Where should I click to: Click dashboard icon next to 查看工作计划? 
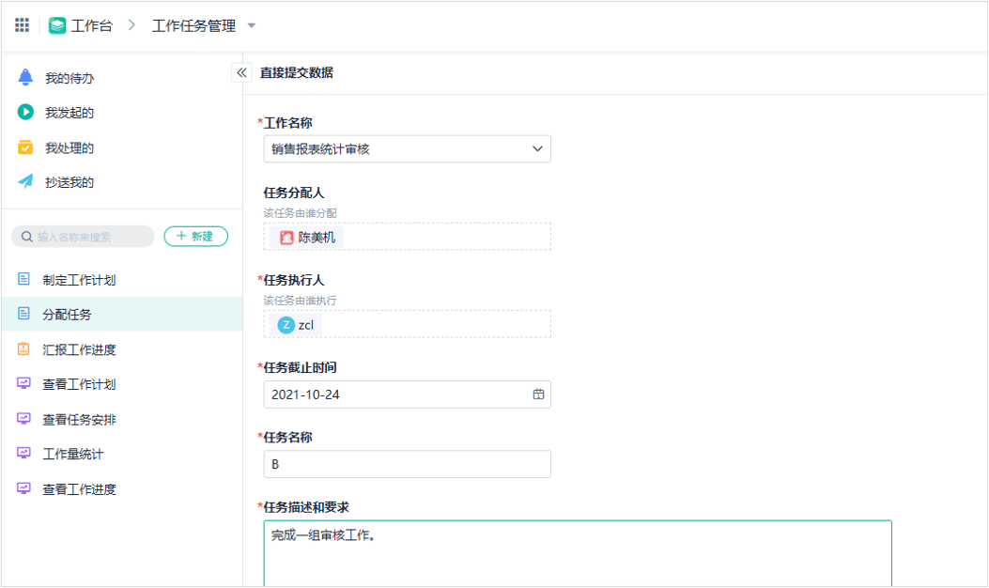click(x=24, y=383)
